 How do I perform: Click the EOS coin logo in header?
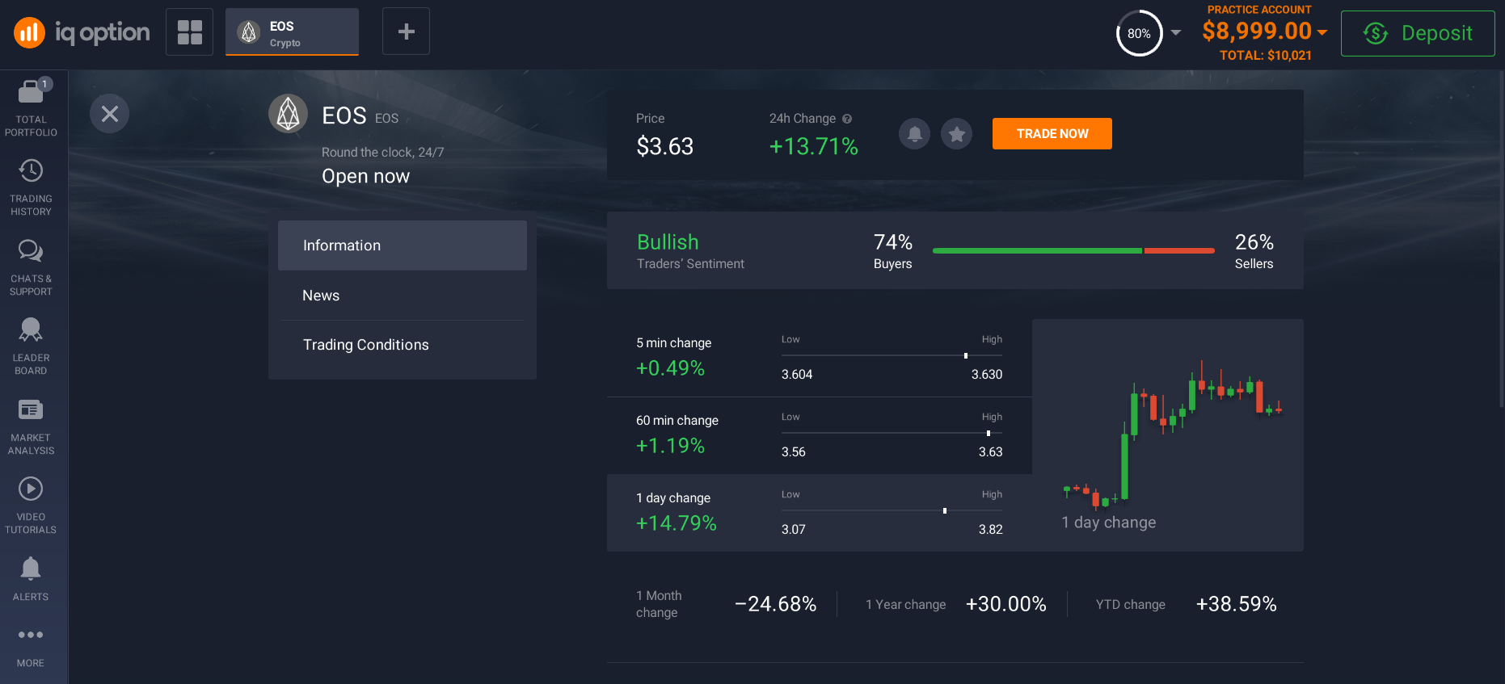click(289, 114)
